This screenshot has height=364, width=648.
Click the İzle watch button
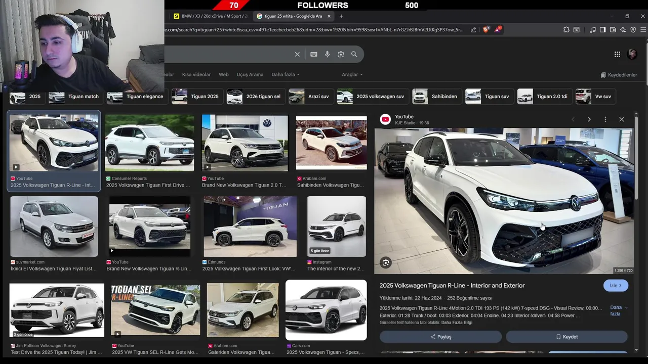pos(616,286)
